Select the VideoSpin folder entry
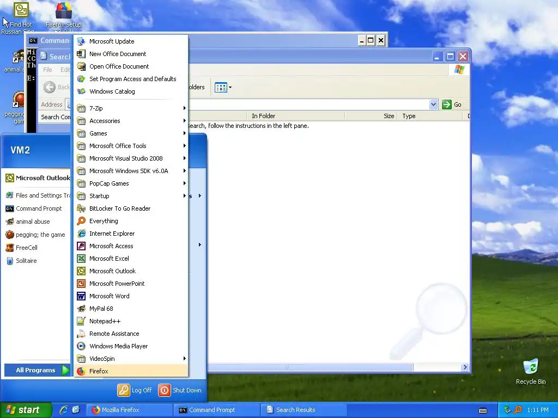The height and width of the screenshot is (418, 558). (131, 358)
